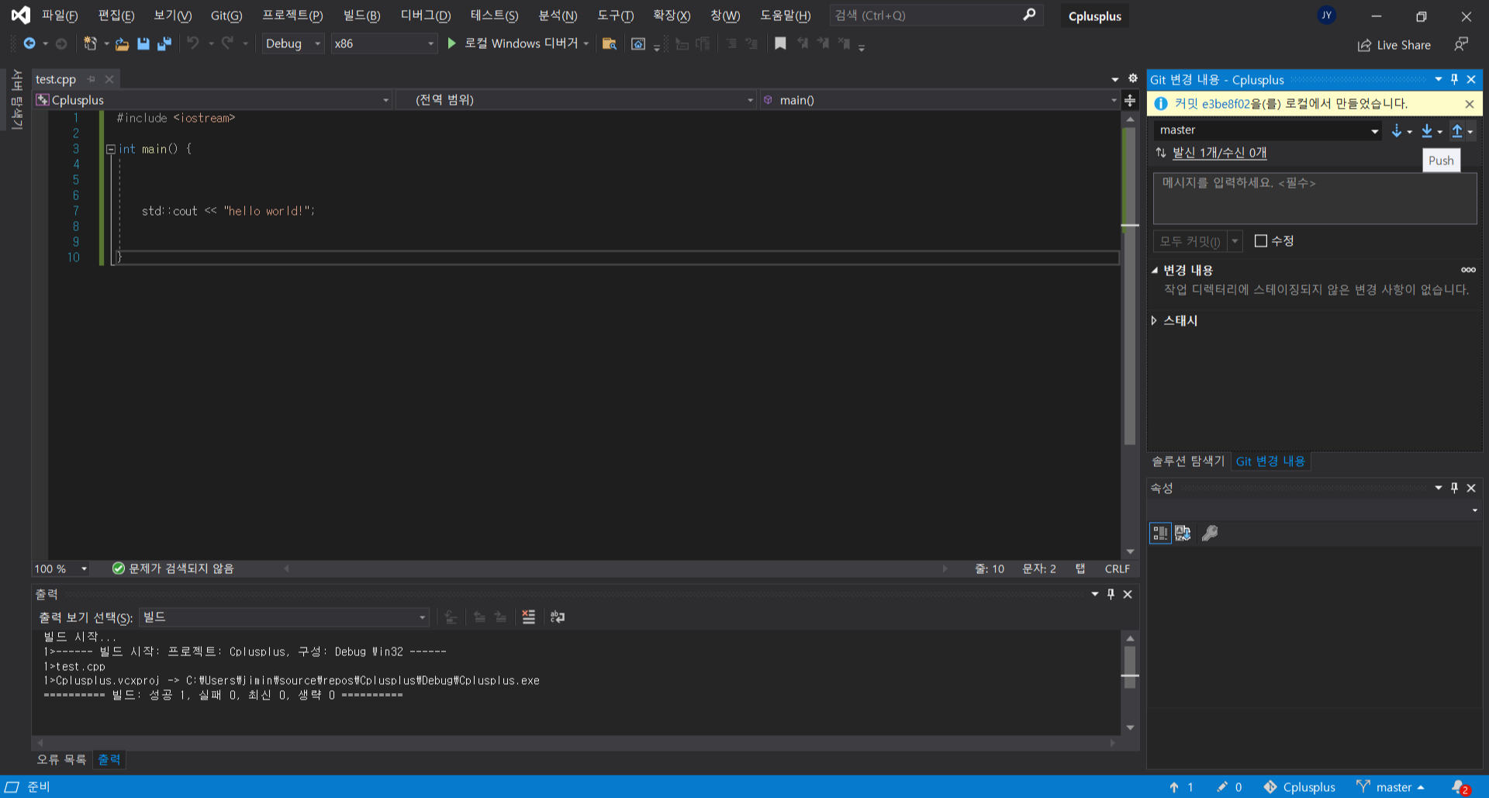Click the bookmark icon in toolbar
This screenshot has height=798, width=1489.
780,43
